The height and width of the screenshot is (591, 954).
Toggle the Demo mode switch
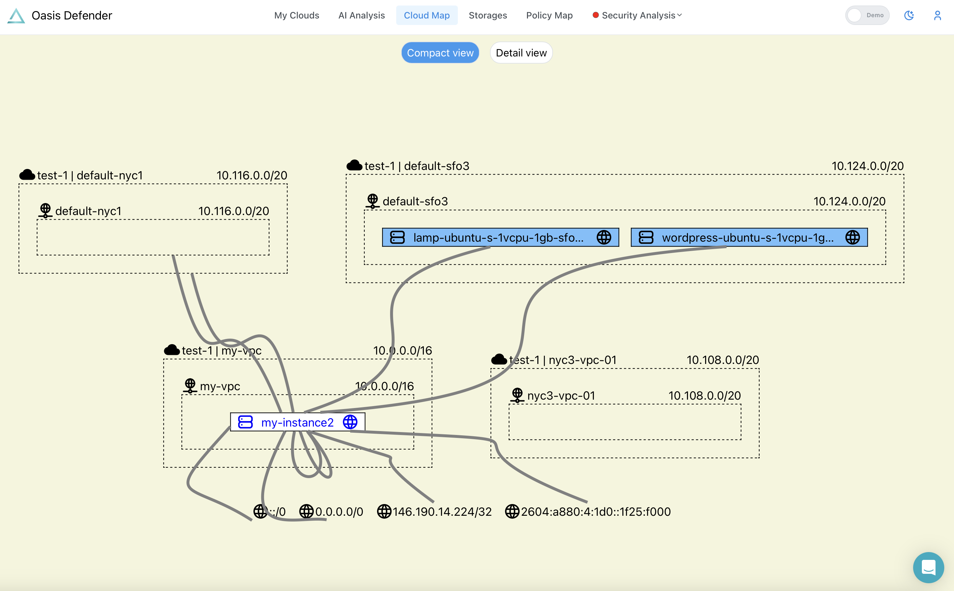pos(867,15)
